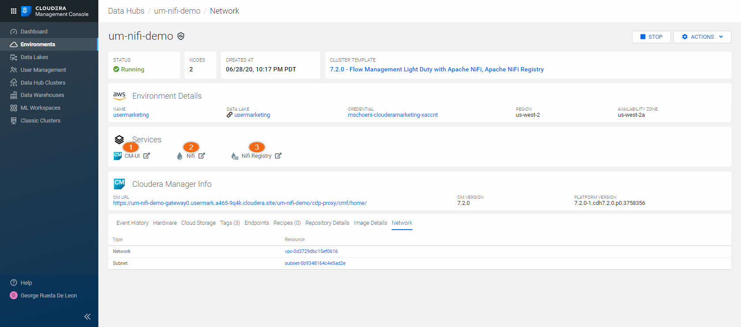741x327 pixels.
Task: Switch to the Image Details tab
Action: (370, 223)
